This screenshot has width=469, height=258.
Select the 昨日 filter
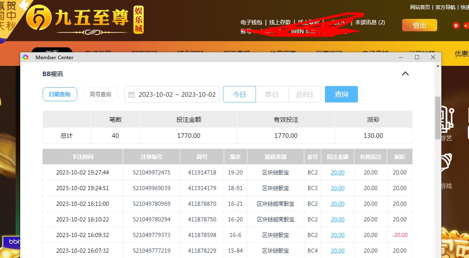click(272, 94)
